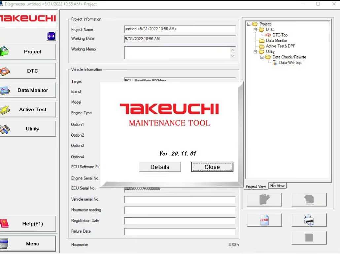Open the Utility tools section
The width and height of the screenshot is (340, 254).
point(28,129)
